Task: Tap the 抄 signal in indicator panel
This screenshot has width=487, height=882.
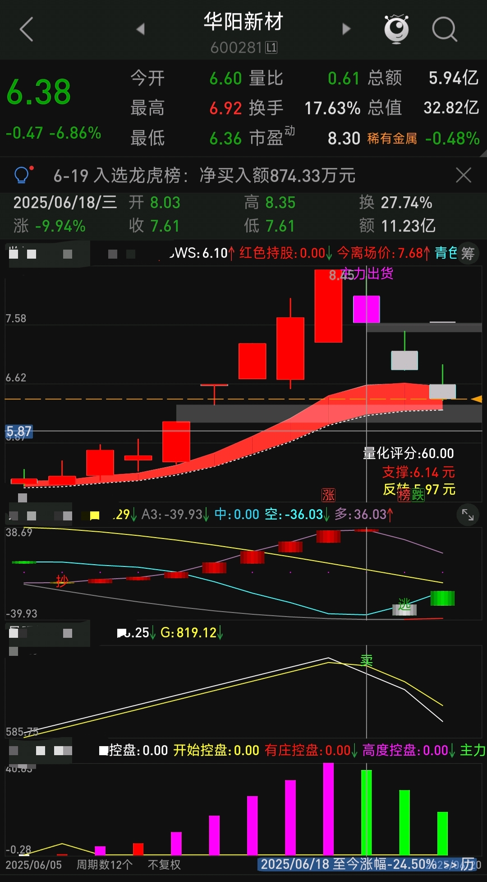Action: 62,580
